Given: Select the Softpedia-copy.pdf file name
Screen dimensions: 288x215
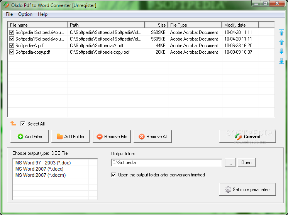Looking at the screenshot, I should [x=33, y=52].
